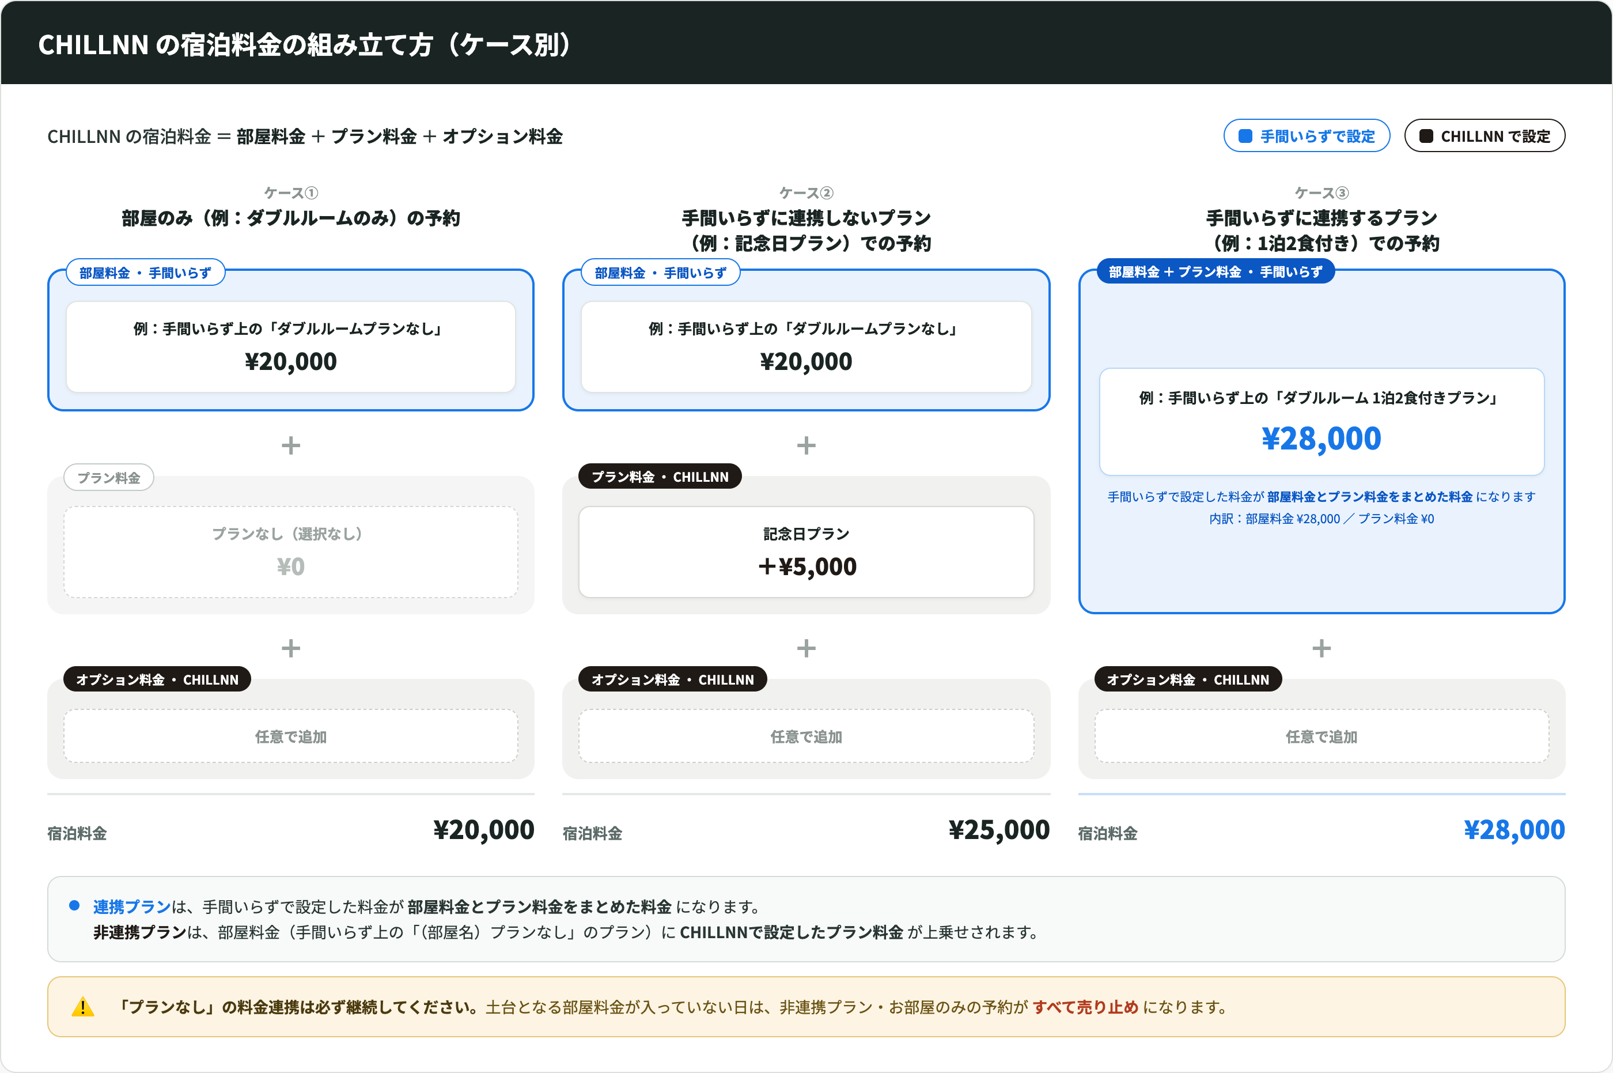Click the 記念日プラン ＋¥5,000 card

click(806, 551)
